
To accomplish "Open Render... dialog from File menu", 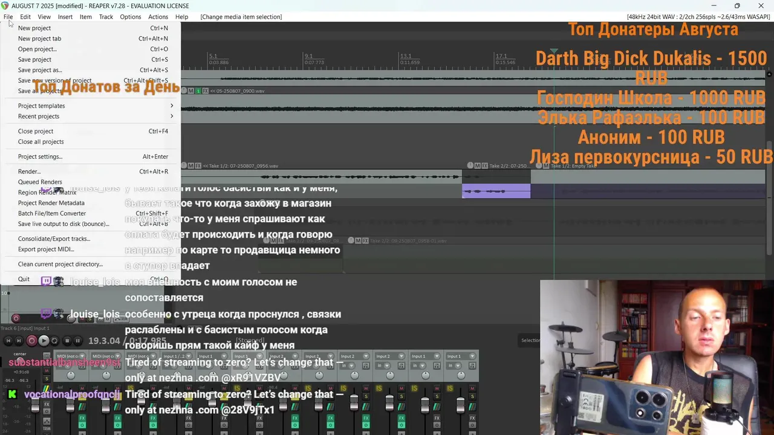I will tap(29, 172).
